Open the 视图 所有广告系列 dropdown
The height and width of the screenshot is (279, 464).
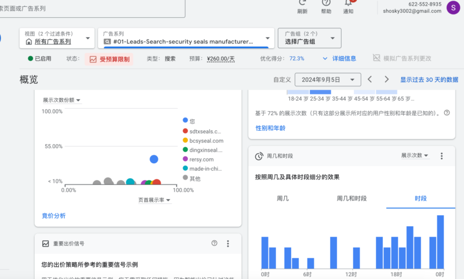[x=57, y=38]
